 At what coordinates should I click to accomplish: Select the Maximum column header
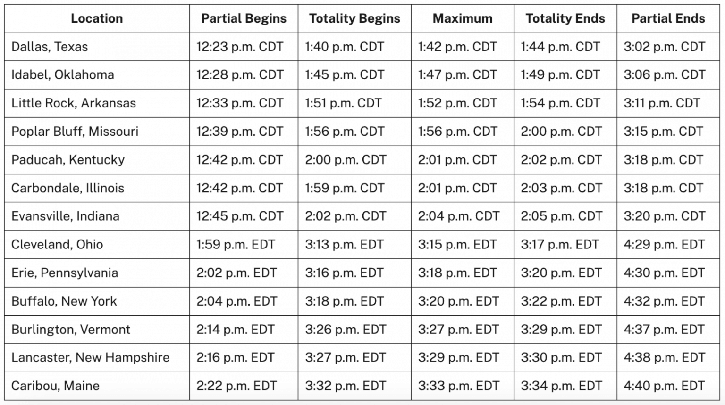[462, 18]
